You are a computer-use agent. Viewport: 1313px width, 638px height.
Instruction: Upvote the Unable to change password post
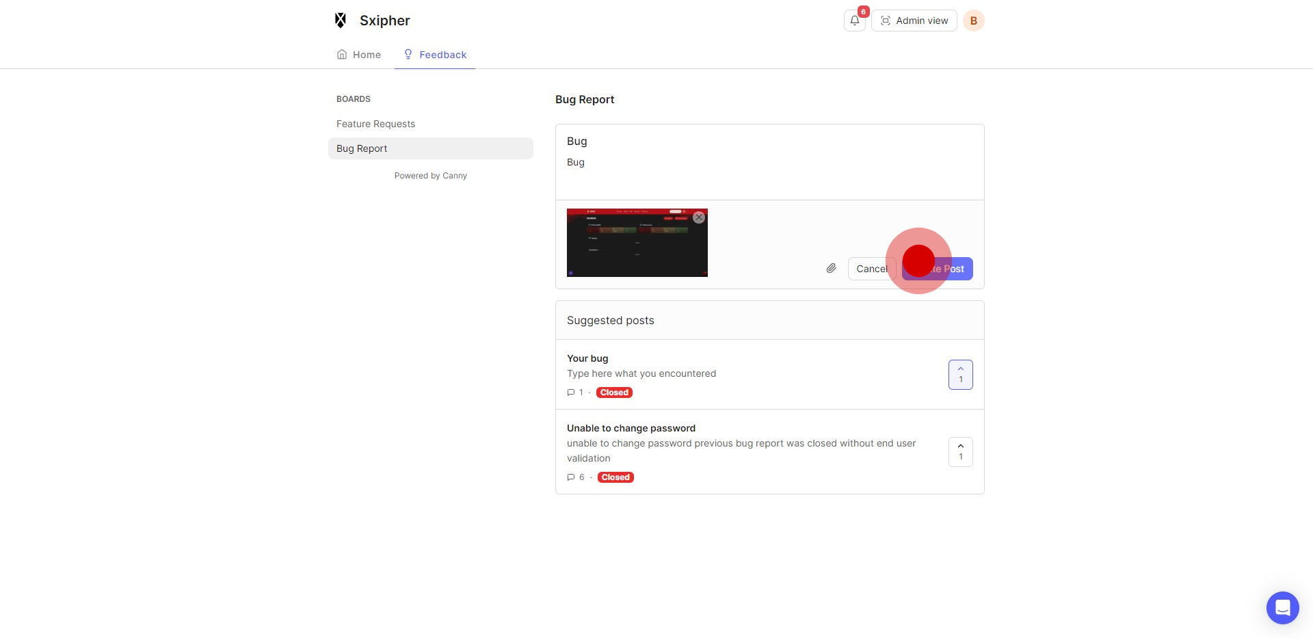click(960, 452)
